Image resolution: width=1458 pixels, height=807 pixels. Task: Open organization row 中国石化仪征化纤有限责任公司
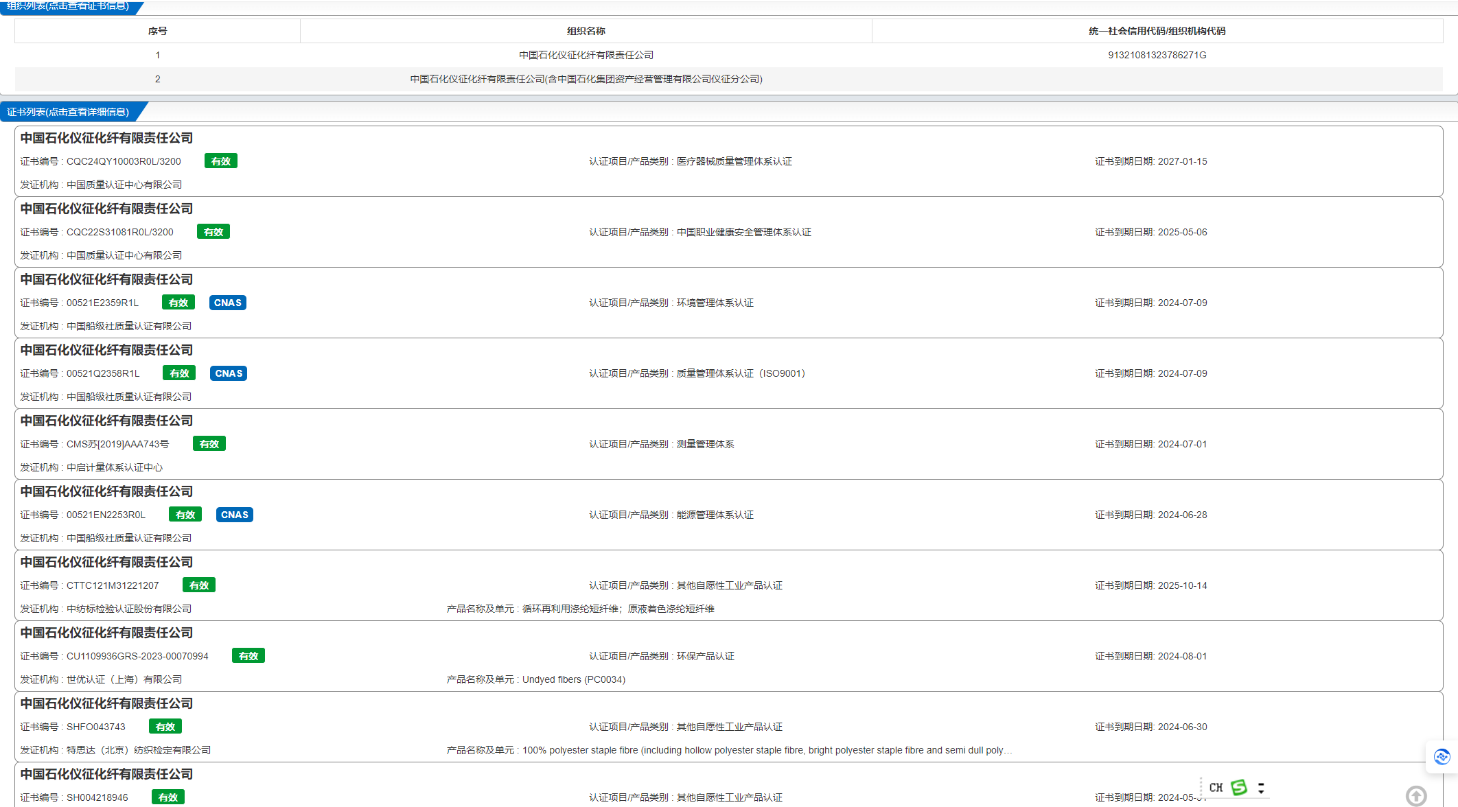click(x=728, y=55)
